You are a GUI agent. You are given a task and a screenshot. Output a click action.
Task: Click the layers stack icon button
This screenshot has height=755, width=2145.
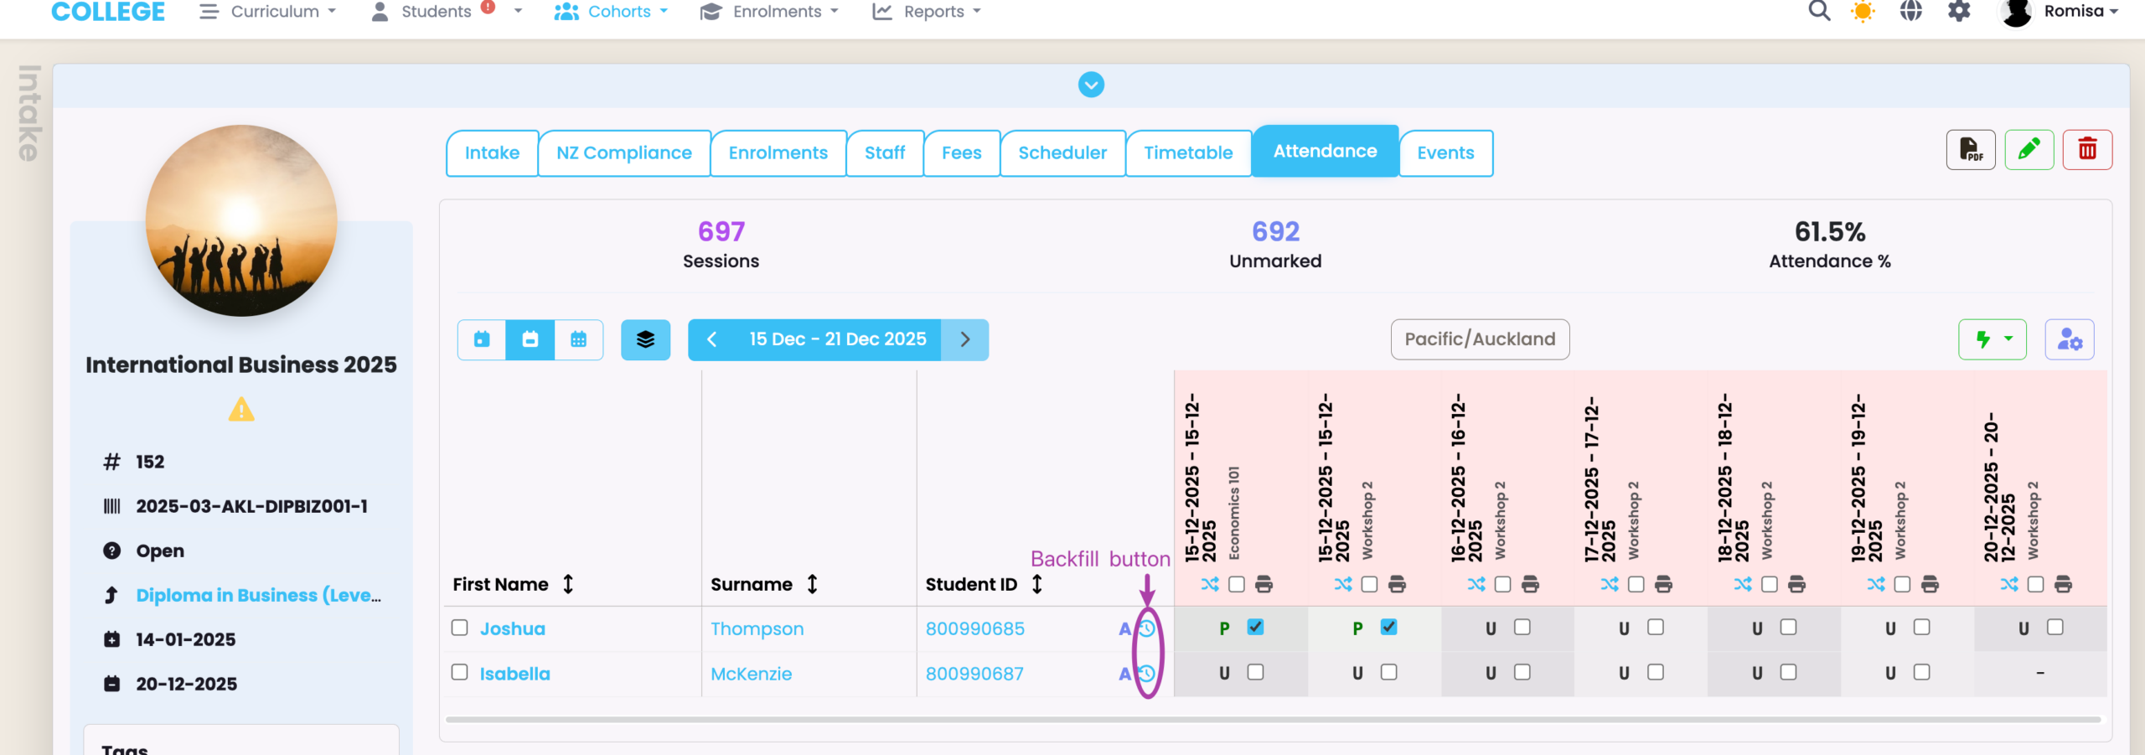click(645, 339)
